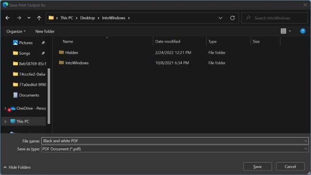Go forward using the forward arrow
Image resolution: width=311 pixels, height=175 pixels.
click(19, 18)
